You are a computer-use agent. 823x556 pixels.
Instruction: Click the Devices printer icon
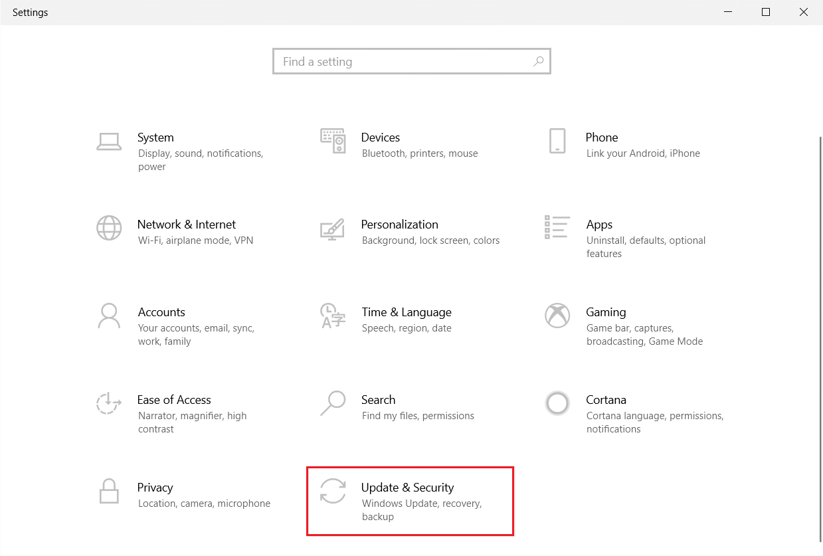(333, 141)
